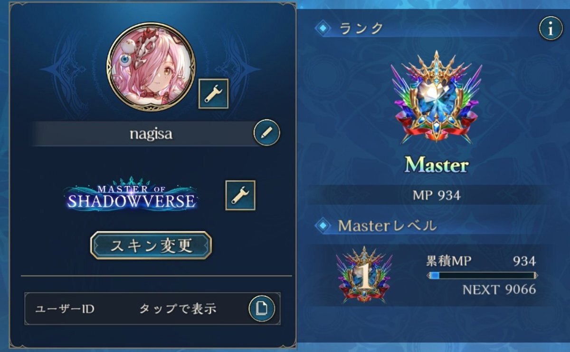The width and height of the screenshot is (570, 352).
Task: Click the pink-haired character avatar portrait
Action: coord(151,67)
